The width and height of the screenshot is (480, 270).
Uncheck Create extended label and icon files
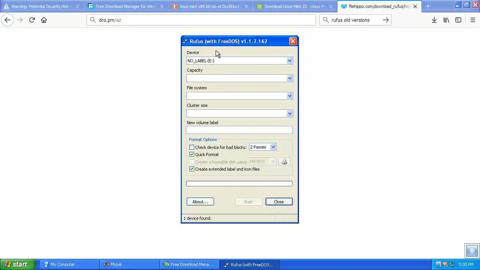coord(192,169)
